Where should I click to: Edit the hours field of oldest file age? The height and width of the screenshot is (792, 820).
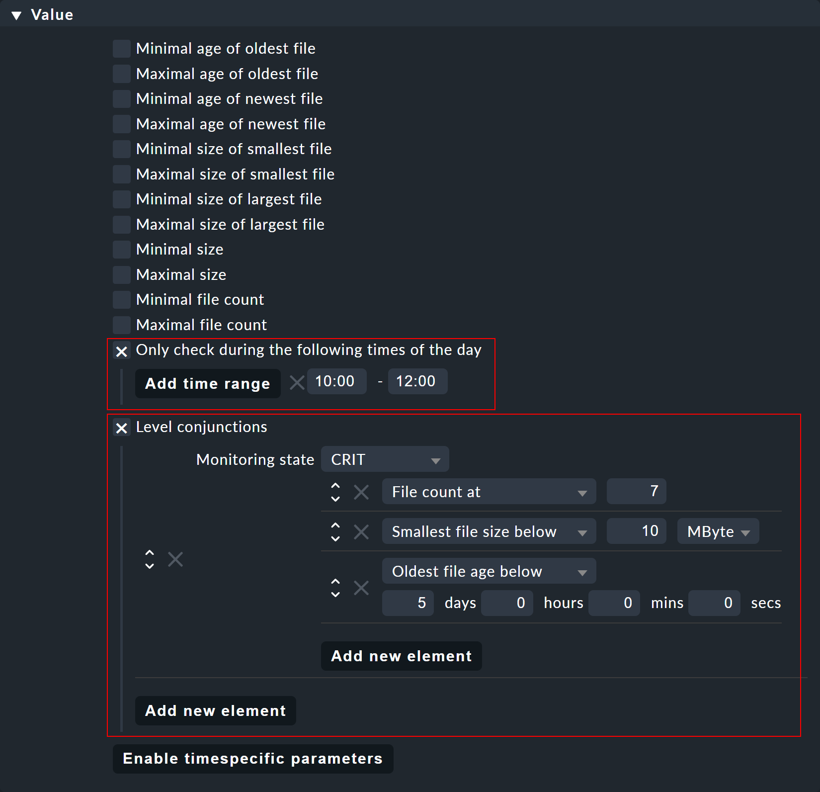click(507, 603)
